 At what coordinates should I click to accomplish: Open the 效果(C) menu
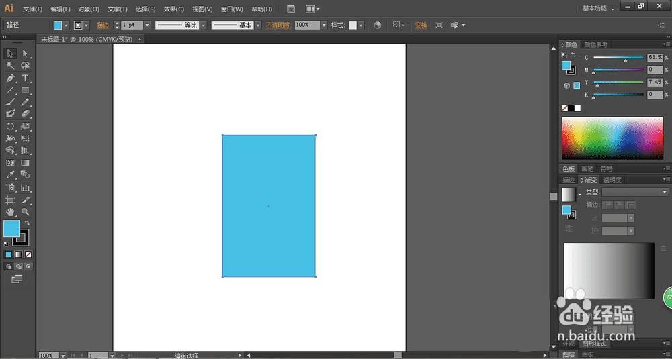[x=174, y=9]
